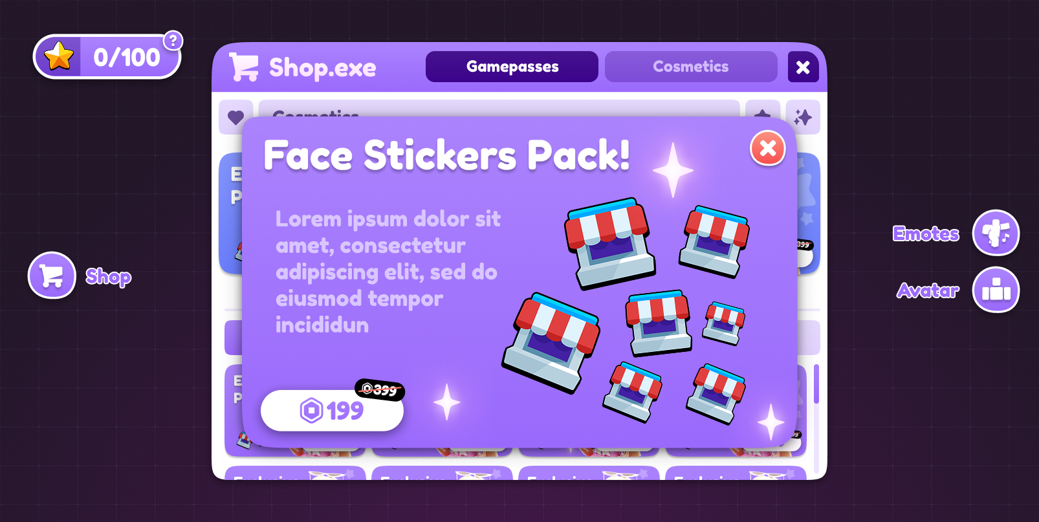The height and width of the screenshot is (522, 1039).
Task: Switch to the Gamepasses tab
Action: (x=512, y=67)
